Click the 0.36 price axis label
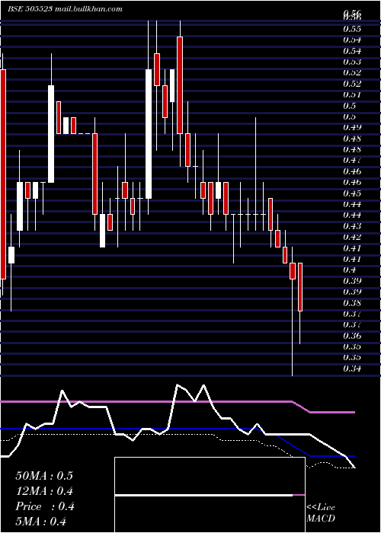Viewport: 381px width, 533px height. (352, 336)
